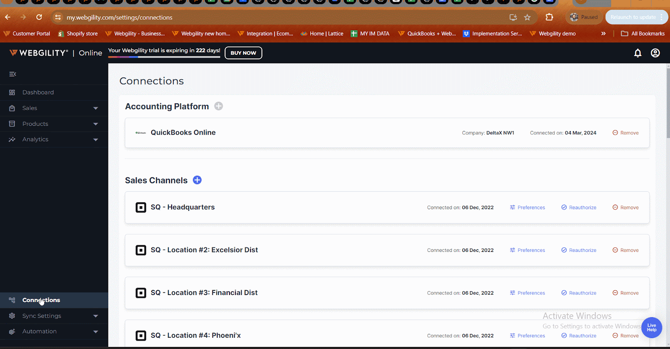Open the Live Help chat bubble
This screenshot has height=349, width=670.
click(652, 327)
